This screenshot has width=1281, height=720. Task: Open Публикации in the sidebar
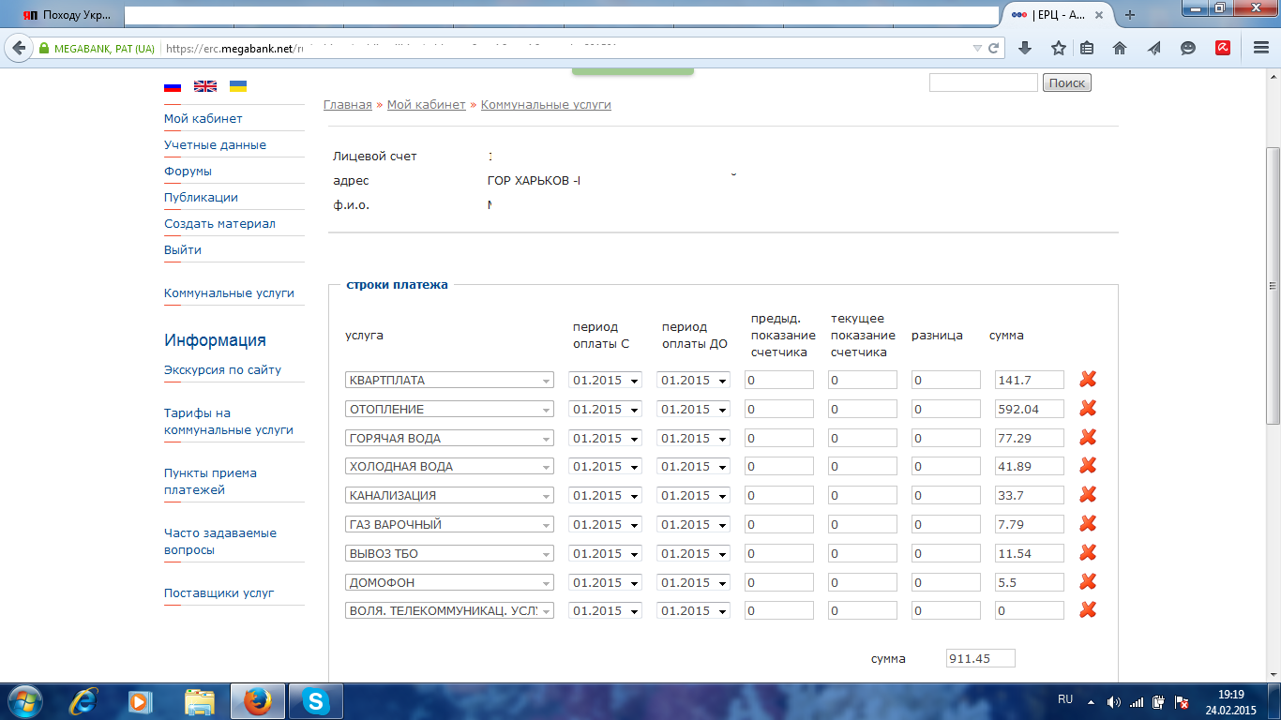(x=201, y=198)
